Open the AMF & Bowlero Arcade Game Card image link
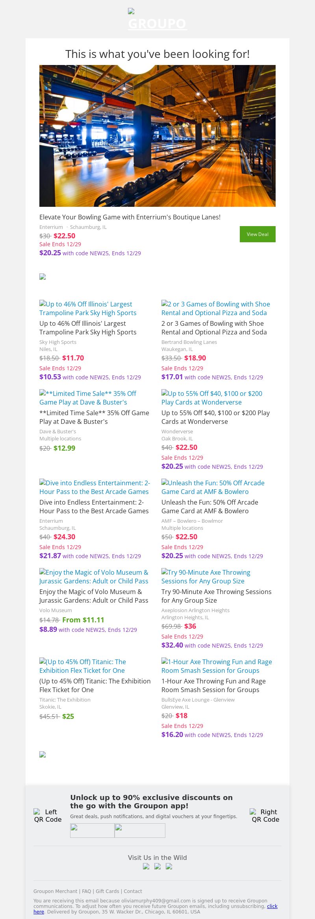Viewport: 315px width, 919px height. [x=213, y=487]
